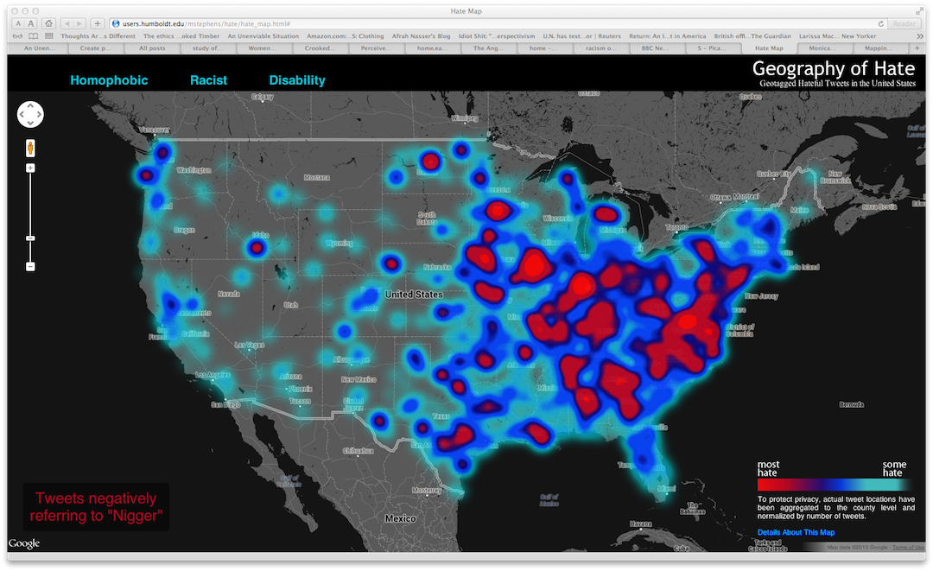Open Reading List glasses icon
This screenshot has width=933, height=571.
(18, 36)
